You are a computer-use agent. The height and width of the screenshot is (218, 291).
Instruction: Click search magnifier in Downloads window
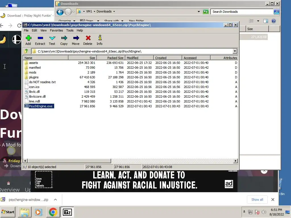tap(276, 12)
